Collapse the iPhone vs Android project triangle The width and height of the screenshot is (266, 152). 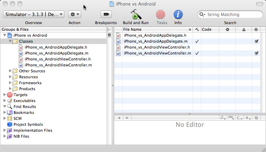tap(5, 35)
